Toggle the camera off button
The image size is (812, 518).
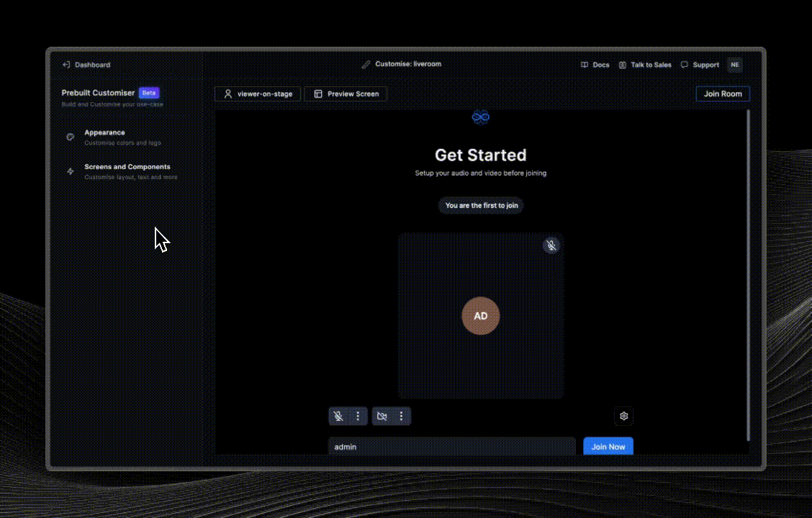[x=382, y=416]
